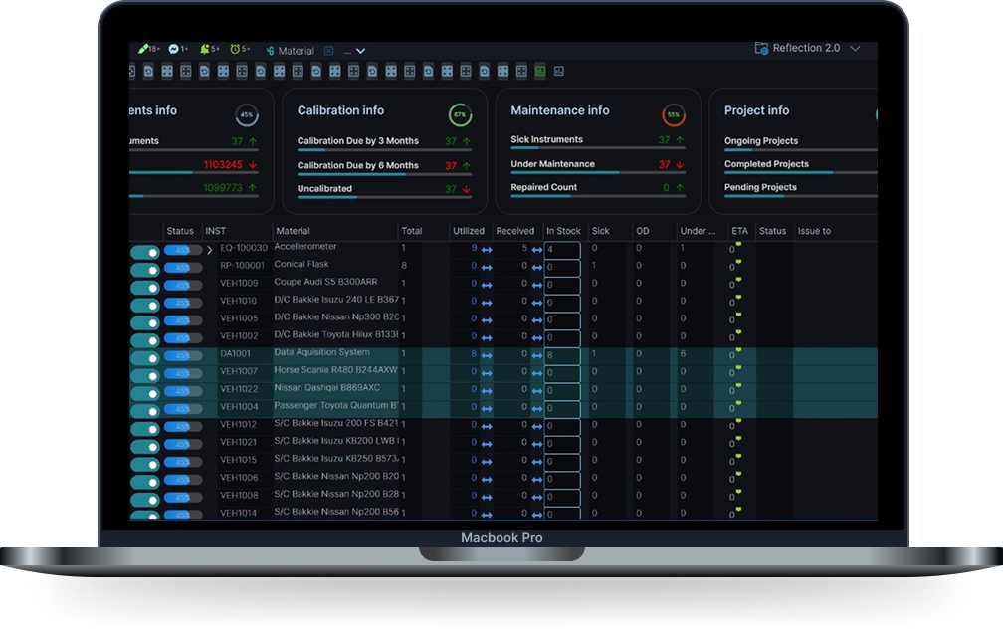Click the pencil edit icon with 18+ badge
Screen dimensions: 1003x632
[143, 49]
